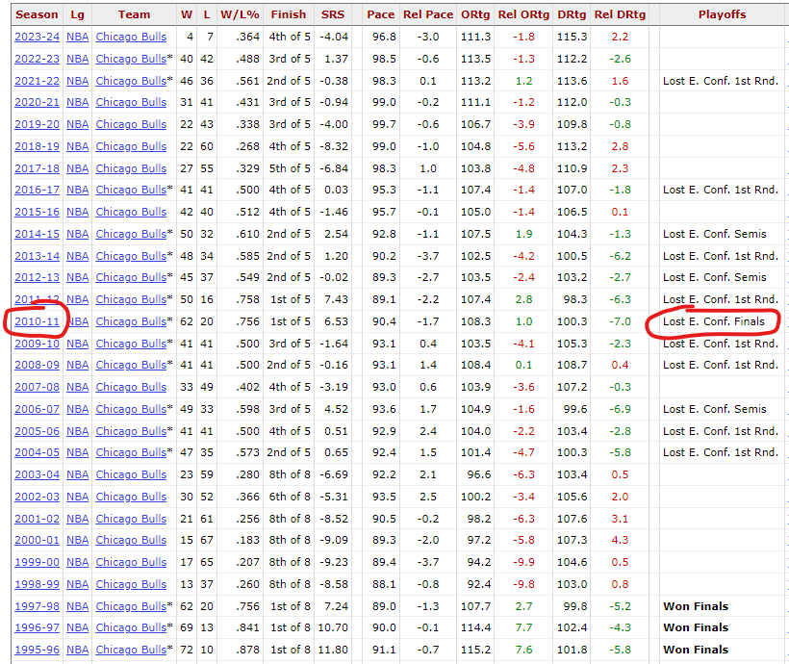This screenshot has width=789, height=664.
Task: Open the 2001-02 season link
Action: pos(37,519)
